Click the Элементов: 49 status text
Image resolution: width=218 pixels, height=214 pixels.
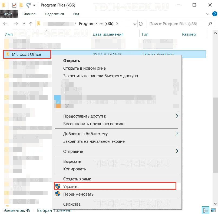17,210
